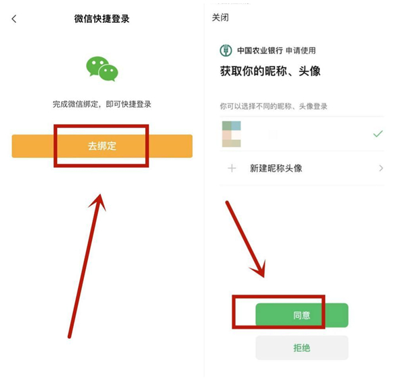This screenshot has height=380, width=403.
Task: Tap the green WeChat logo
Action: pyautogui.click(x=102, y=69)
